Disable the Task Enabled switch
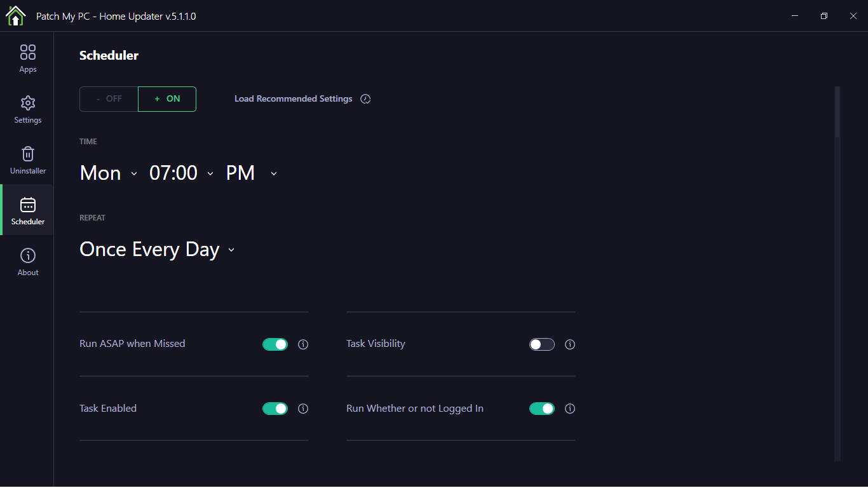This screenshot has height=488, width=868. (x=275, y=409)
